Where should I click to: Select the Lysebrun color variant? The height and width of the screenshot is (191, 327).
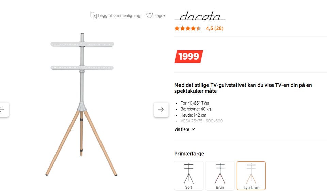pos(251,175)
